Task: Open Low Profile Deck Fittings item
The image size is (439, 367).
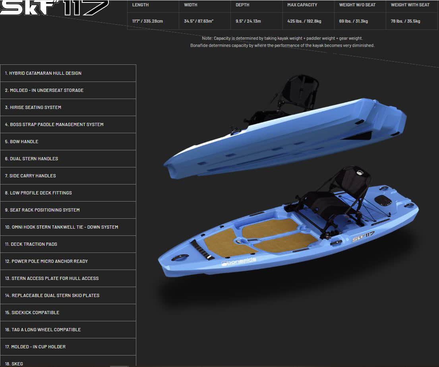Action: (x=68, y=193)
